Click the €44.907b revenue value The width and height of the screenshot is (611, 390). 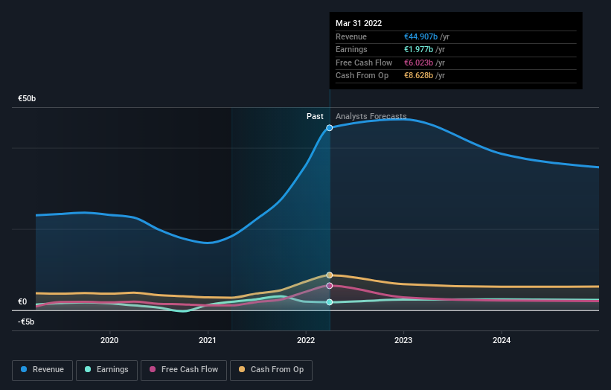pyautogui.click(x=420, y=36)
